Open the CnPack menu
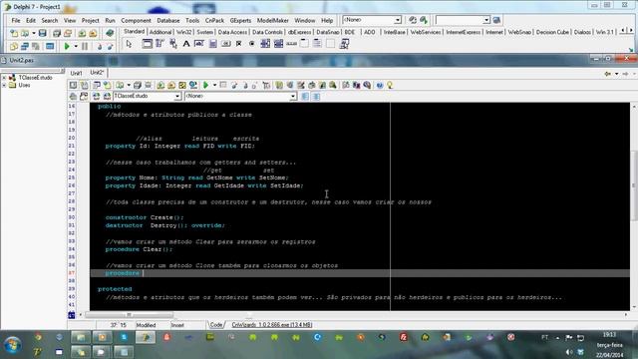Image resolution: width=638 pixels, height=359 pixels. (x=214, y=20)
